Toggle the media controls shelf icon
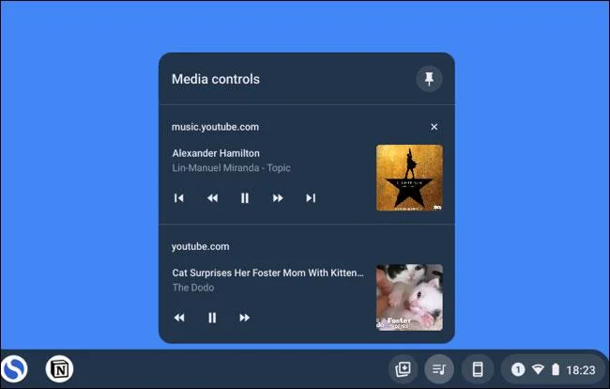 click(x=439, y=368)
